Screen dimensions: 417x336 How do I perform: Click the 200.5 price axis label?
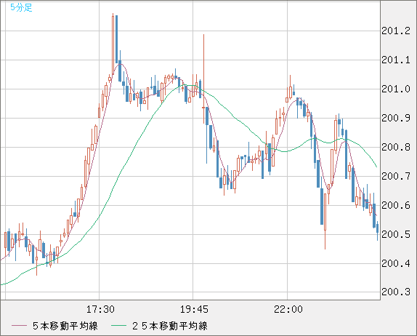(396, 234)
